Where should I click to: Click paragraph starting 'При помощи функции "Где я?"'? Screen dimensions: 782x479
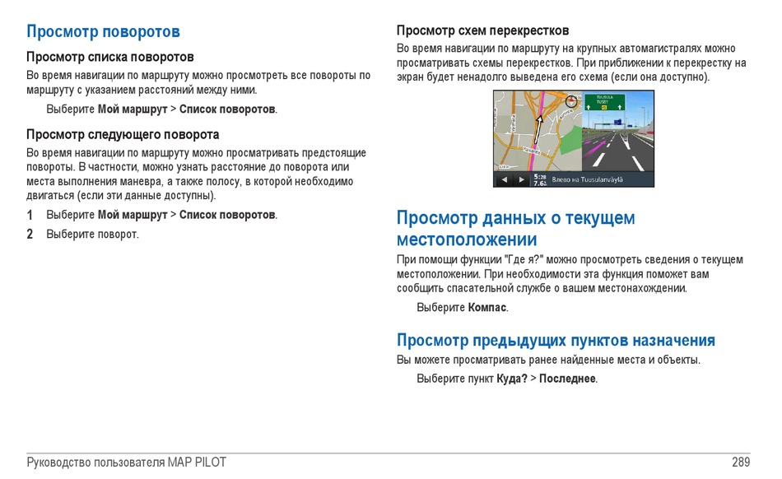click(570, 273)
